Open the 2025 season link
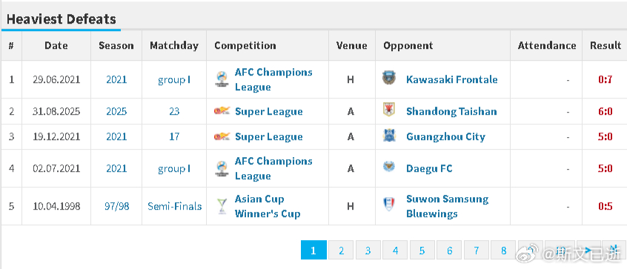The height and width of the screenshot is (269, 627). 116,111
